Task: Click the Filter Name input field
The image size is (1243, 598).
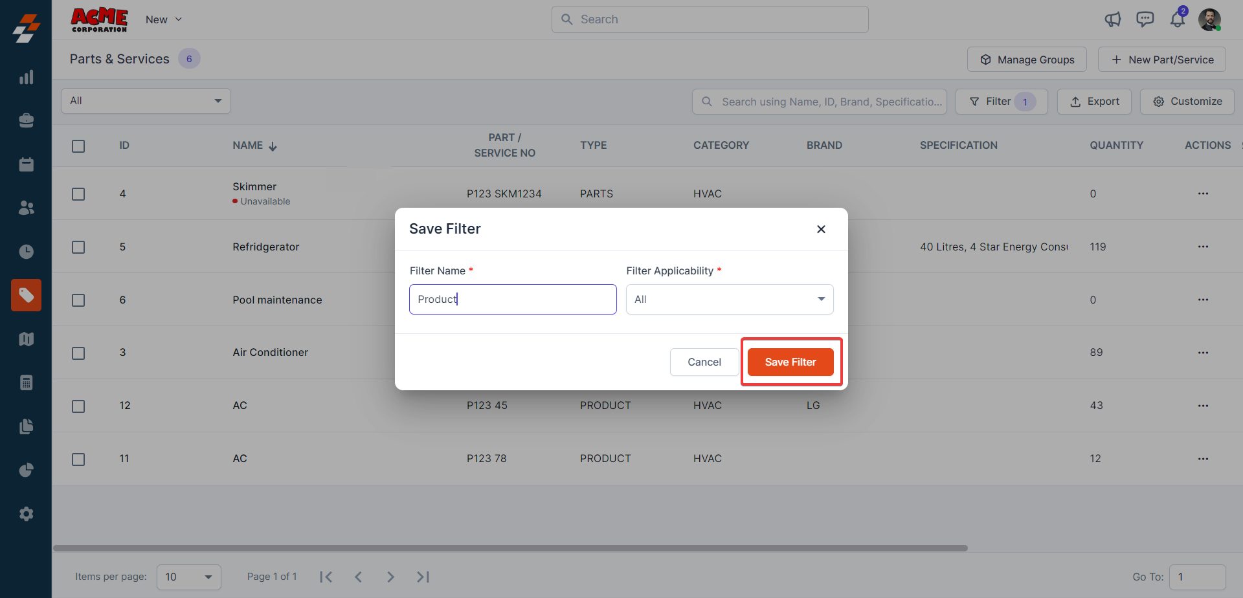Action: 512,299
